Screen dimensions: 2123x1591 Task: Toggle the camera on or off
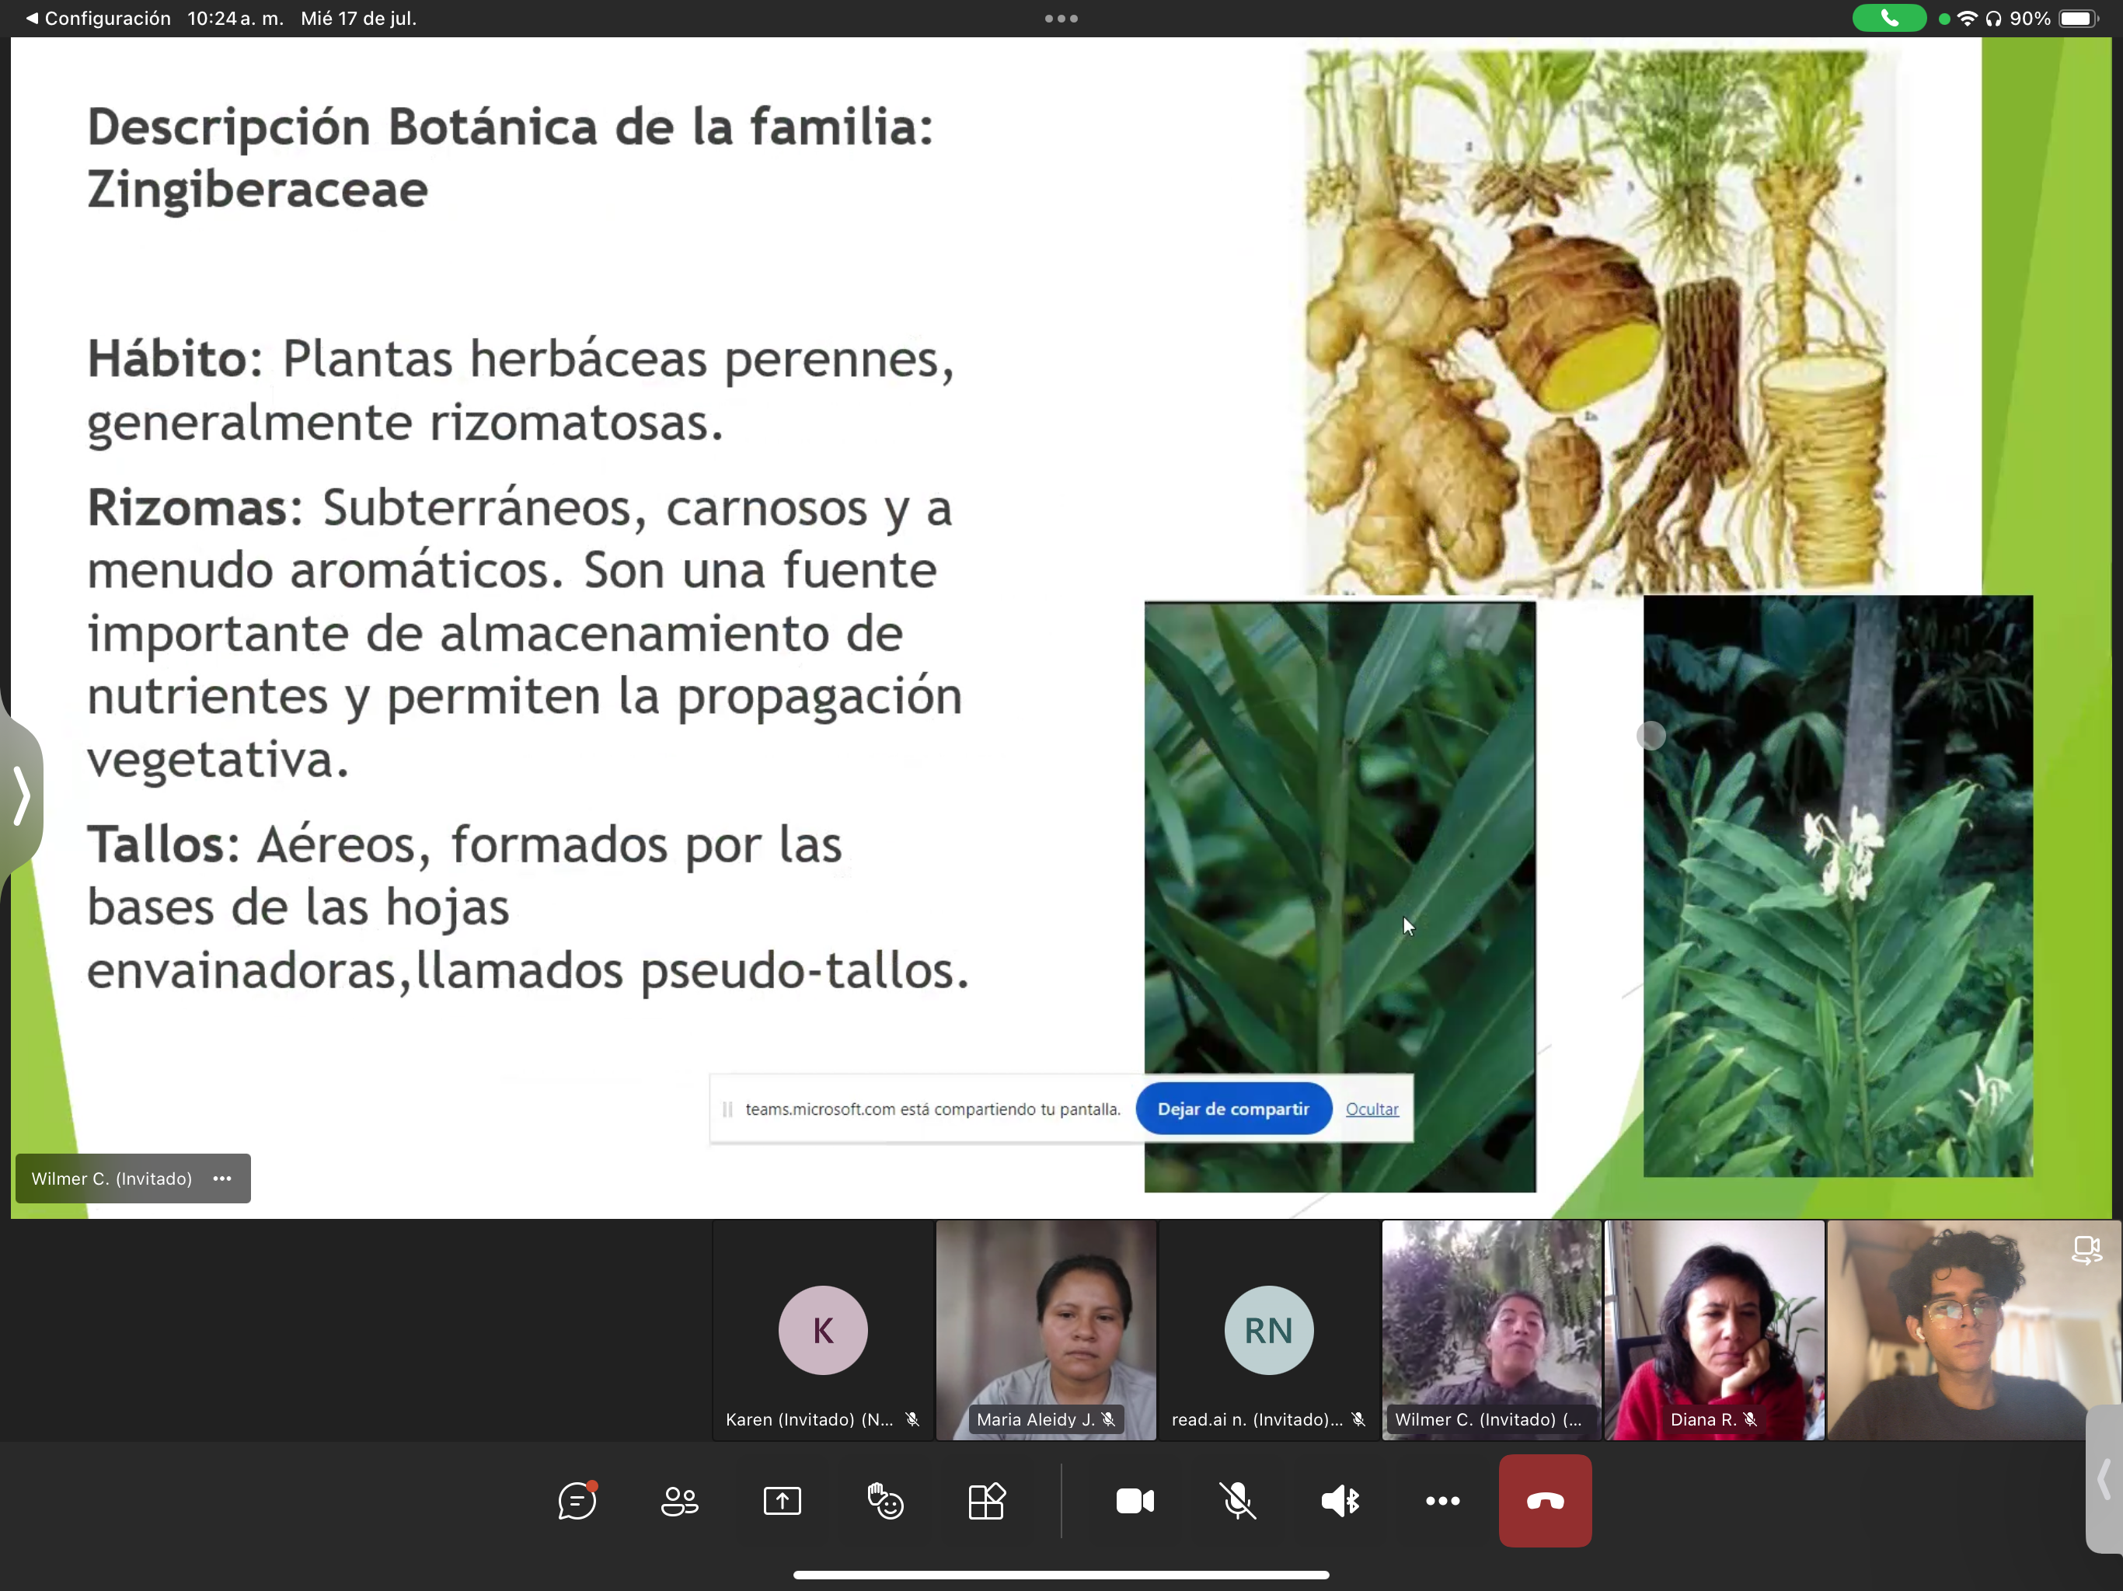(1135, 1501)
